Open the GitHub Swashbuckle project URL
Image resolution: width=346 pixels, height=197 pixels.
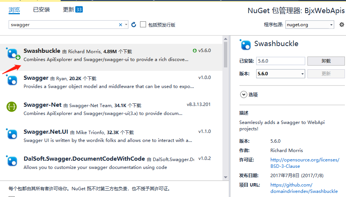click(304, 188)
